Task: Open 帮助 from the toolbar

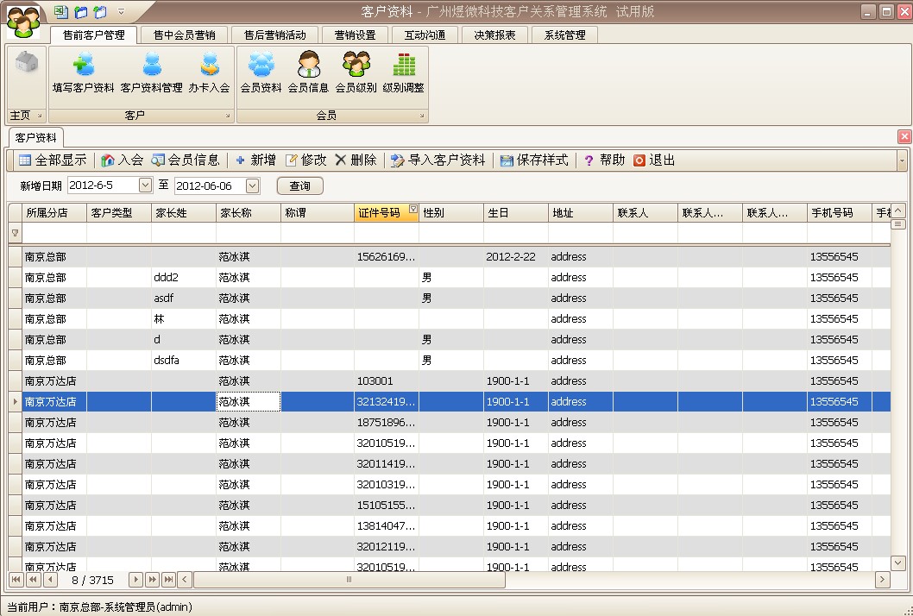Action: [x=604, y=160]
